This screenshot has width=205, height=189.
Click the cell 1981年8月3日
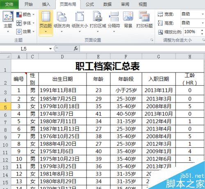click(x=62, y=174)
